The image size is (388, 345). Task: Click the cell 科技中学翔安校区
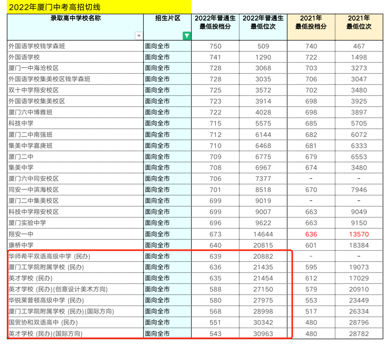coord(75,212)
